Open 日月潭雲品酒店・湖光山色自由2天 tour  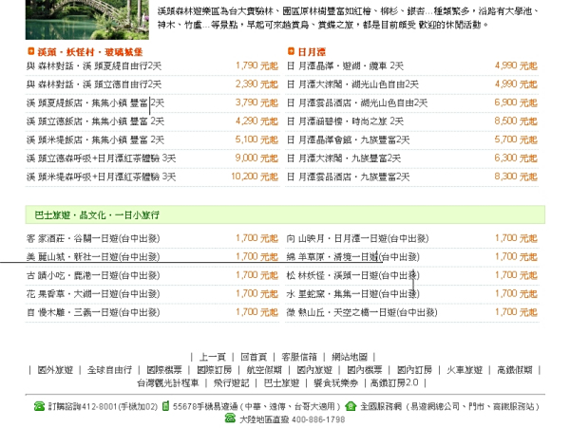tap(357, 103)
